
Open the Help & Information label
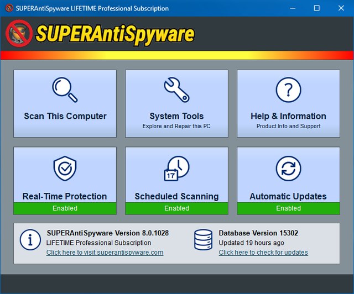tap(288, 116)
